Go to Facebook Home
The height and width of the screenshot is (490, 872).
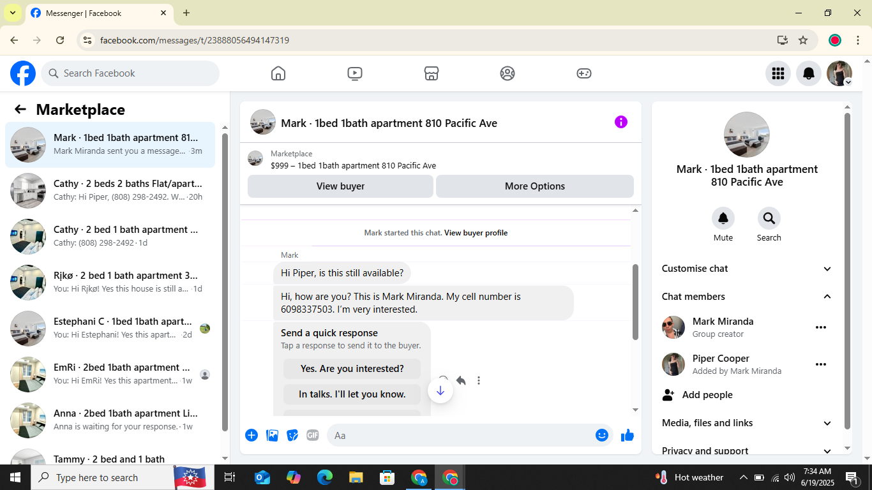[278, 73]
